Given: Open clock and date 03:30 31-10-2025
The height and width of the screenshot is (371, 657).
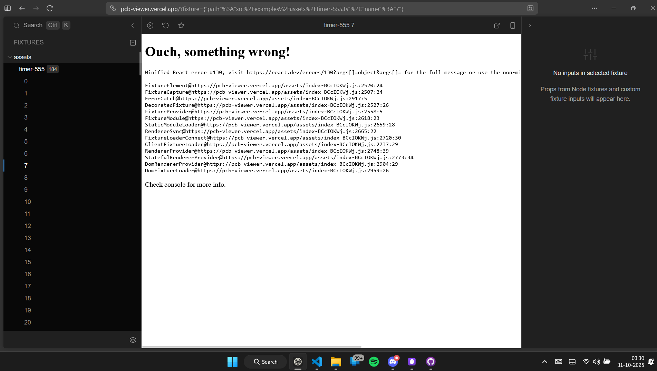Looking at the screenshot, I should pos(631,362).
